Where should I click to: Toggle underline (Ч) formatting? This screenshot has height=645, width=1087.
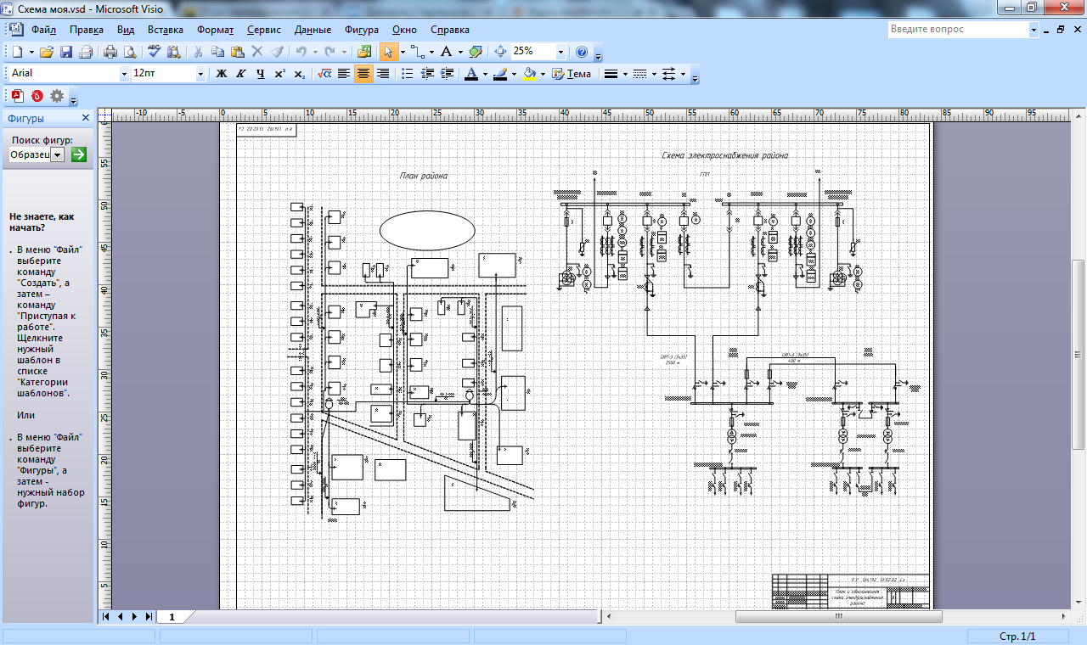coord(261,74)
